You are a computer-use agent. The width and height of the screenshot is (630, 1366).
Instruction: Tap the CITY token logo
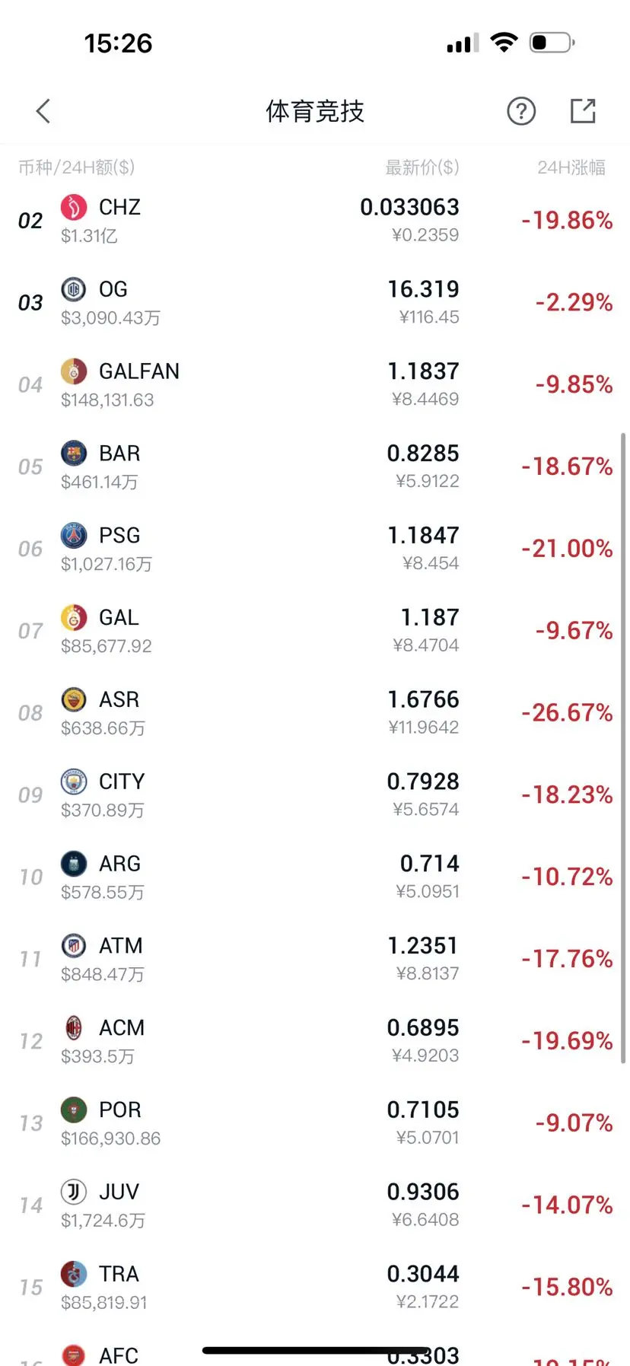[x=74, y=782]
